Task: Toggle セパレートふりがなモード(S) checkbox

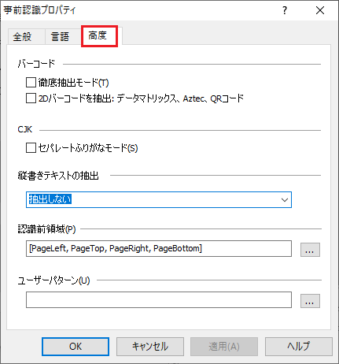Action: 31,148
